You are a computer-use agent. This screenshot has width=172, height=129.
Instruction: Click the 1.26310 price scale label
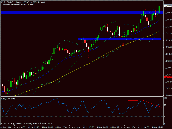point(168,89)
